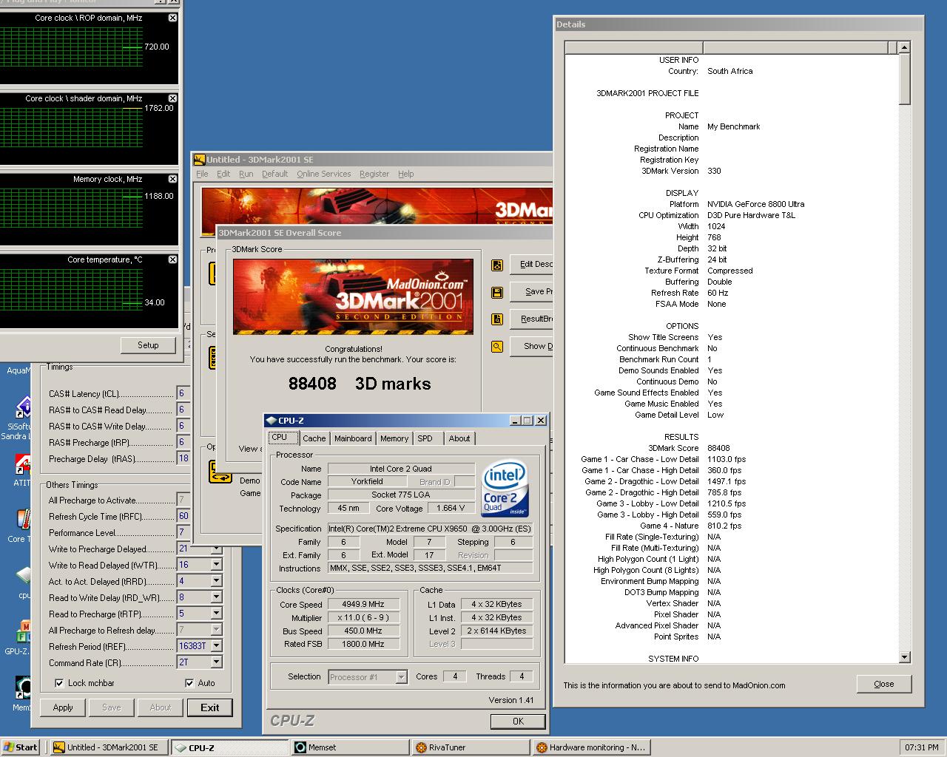Viewport: 947px width, 757px height.
Task: Switch to the Memory tab in CPU-Z
Action: [x=394, y=438]
